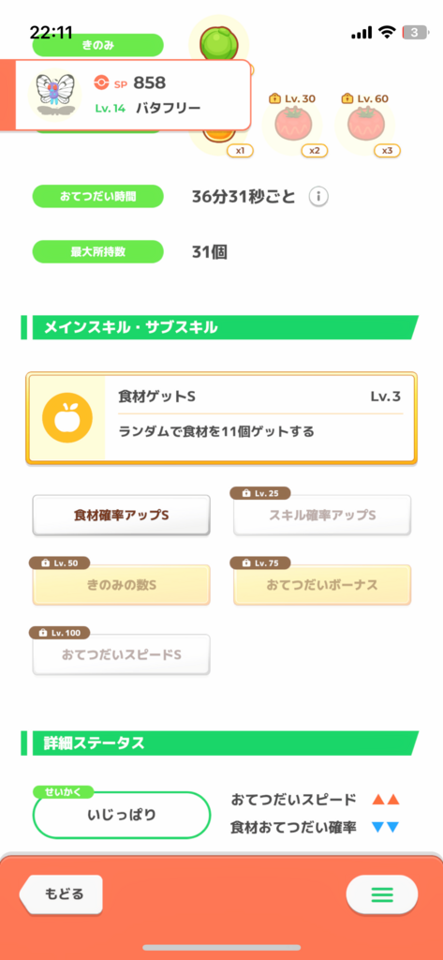Tap the 最大所持数 green label
This screenshot has height=960, width=443.
[x=98, y=252]
